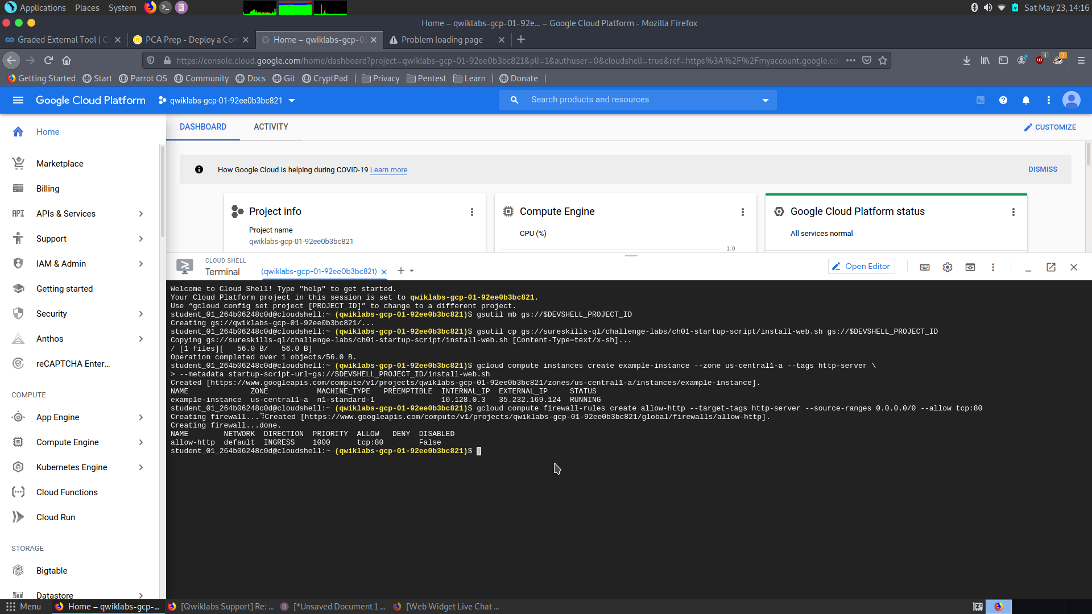Expand the APIs & Services chevron

pyautogui.click(x=140, y=213)
